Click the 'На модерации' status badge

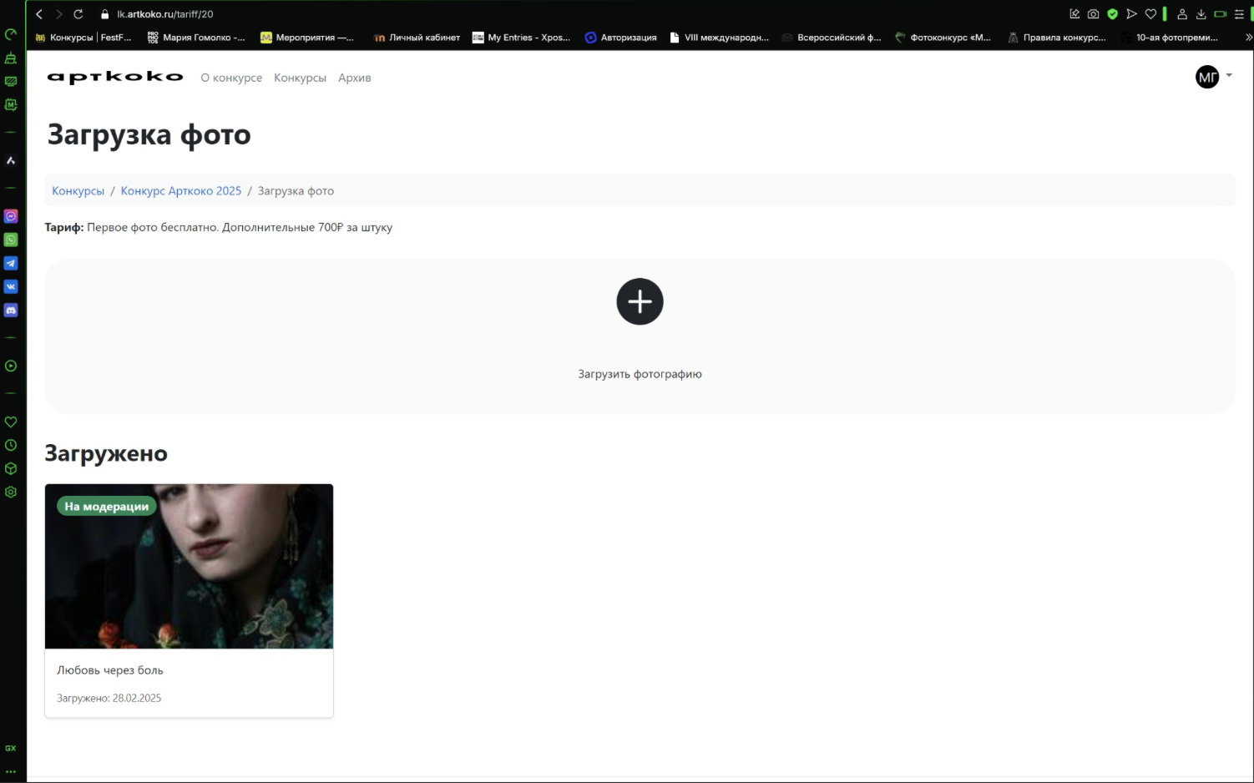107,506
